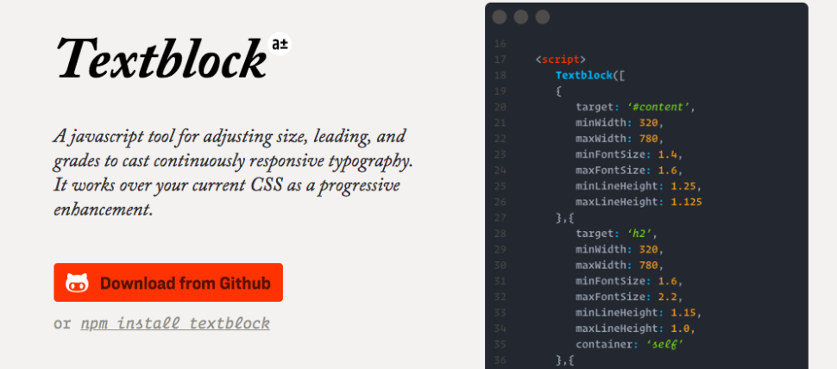Select maxFontSize value 2.2

pyautogui.click(x=669, y=297)
